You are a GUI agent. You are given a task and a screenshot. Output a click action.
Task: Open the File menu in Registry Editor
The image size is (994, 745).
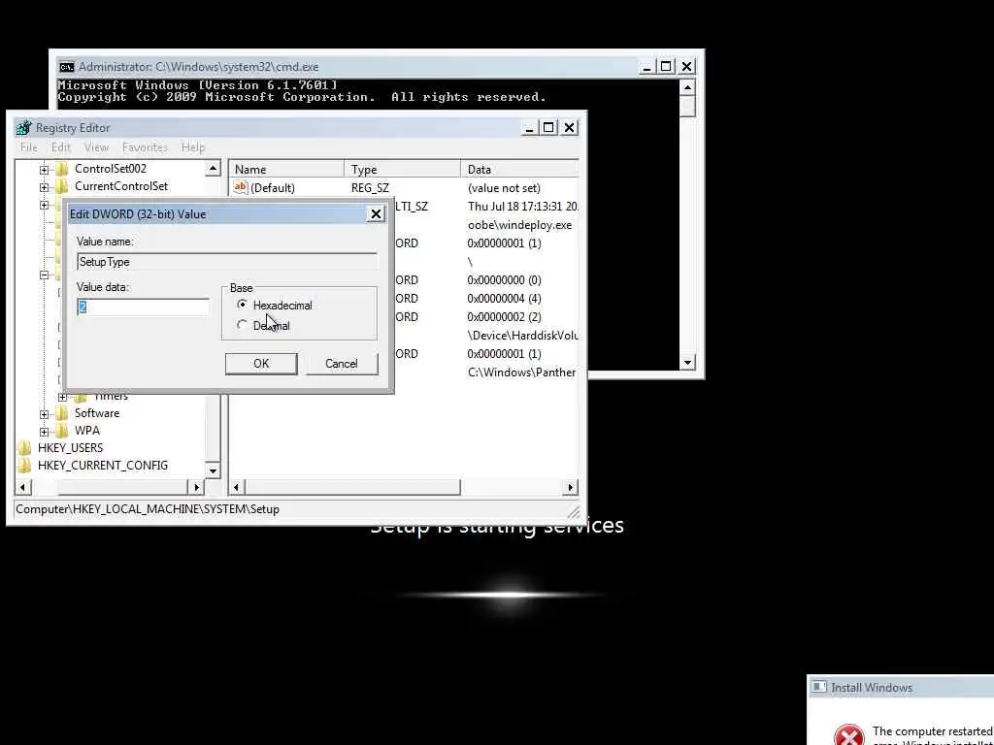pyautogui.click(x=29, y=147)
